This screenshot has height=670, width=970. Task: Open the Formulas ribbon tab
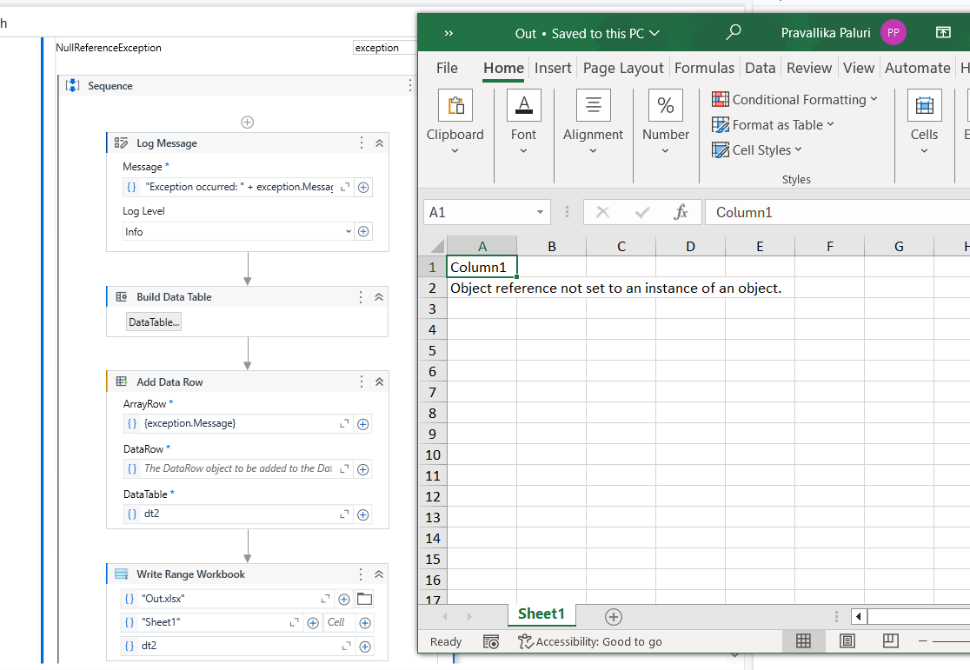(x=704, y=68)
